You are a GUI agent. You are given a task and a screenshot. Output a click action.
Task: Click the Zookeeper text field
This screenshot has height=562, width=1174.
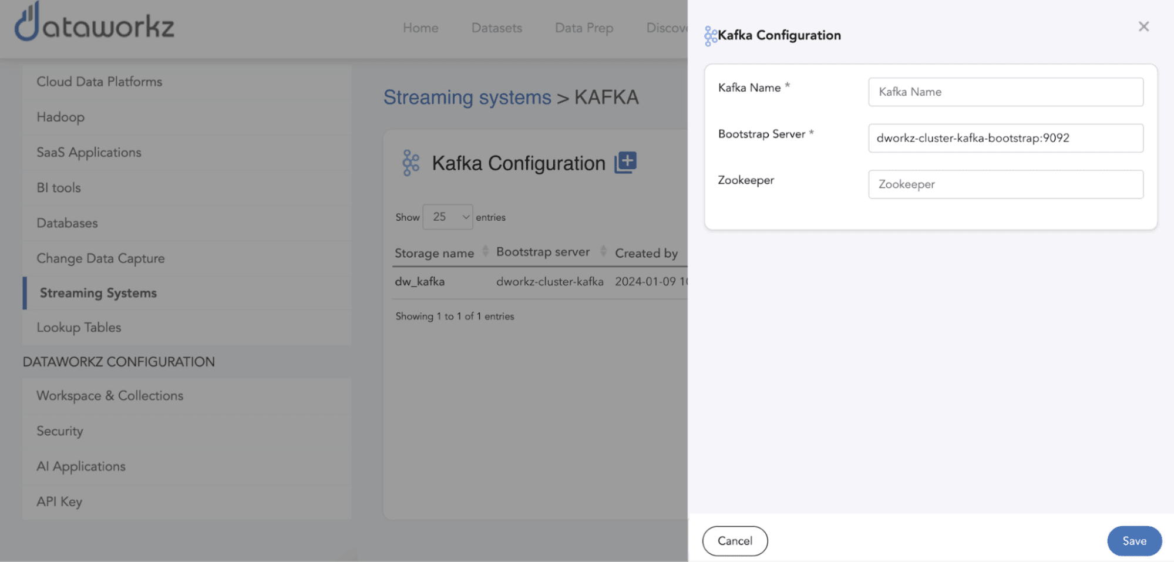1005,184
